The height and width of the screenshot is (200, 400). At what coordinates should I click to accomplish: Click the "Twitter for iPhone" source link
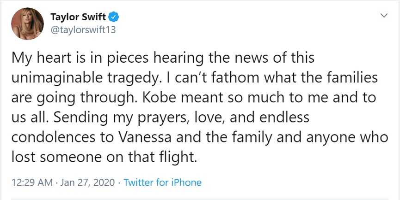[x=162, y=182]
